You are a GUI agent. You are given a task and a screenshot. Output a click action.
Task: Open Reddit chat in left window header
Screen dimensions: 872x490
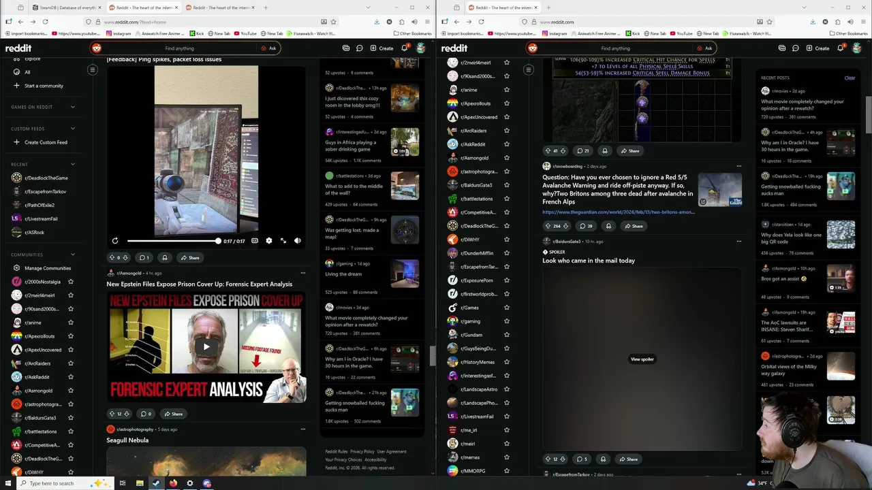(359, 48)
